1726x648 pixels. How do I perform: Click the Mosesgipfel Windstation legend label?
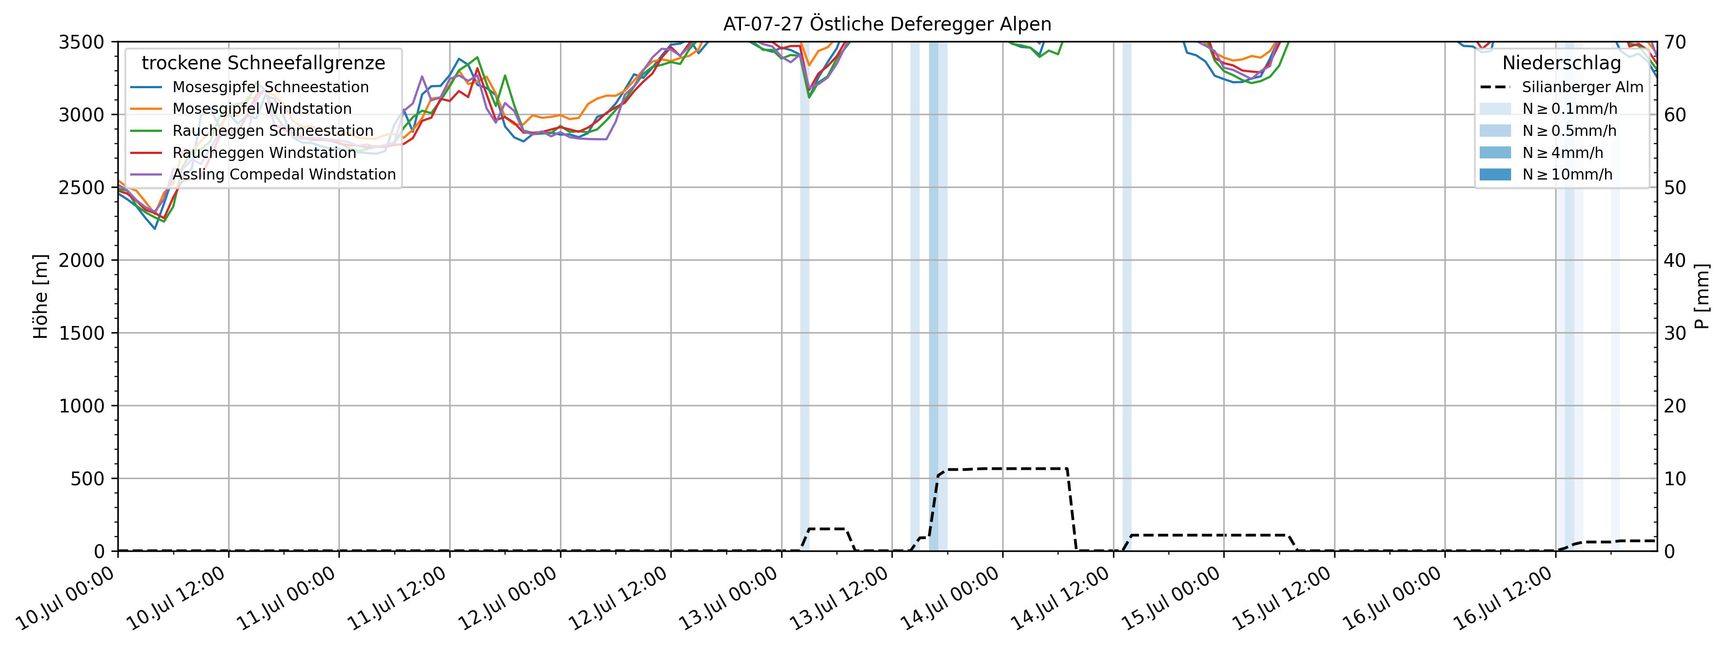click(261, 109)
